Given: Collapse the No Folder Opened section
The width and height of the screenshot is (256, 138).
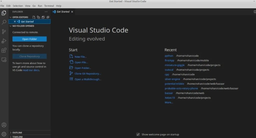Looking at the screenshot, I should tap(10, 26).
